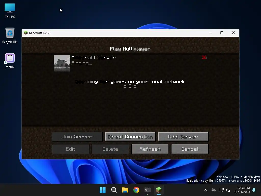Open notifications bell icon
Image resolution: width=261 pixels, height=196 pixels.
coord(254,190)
